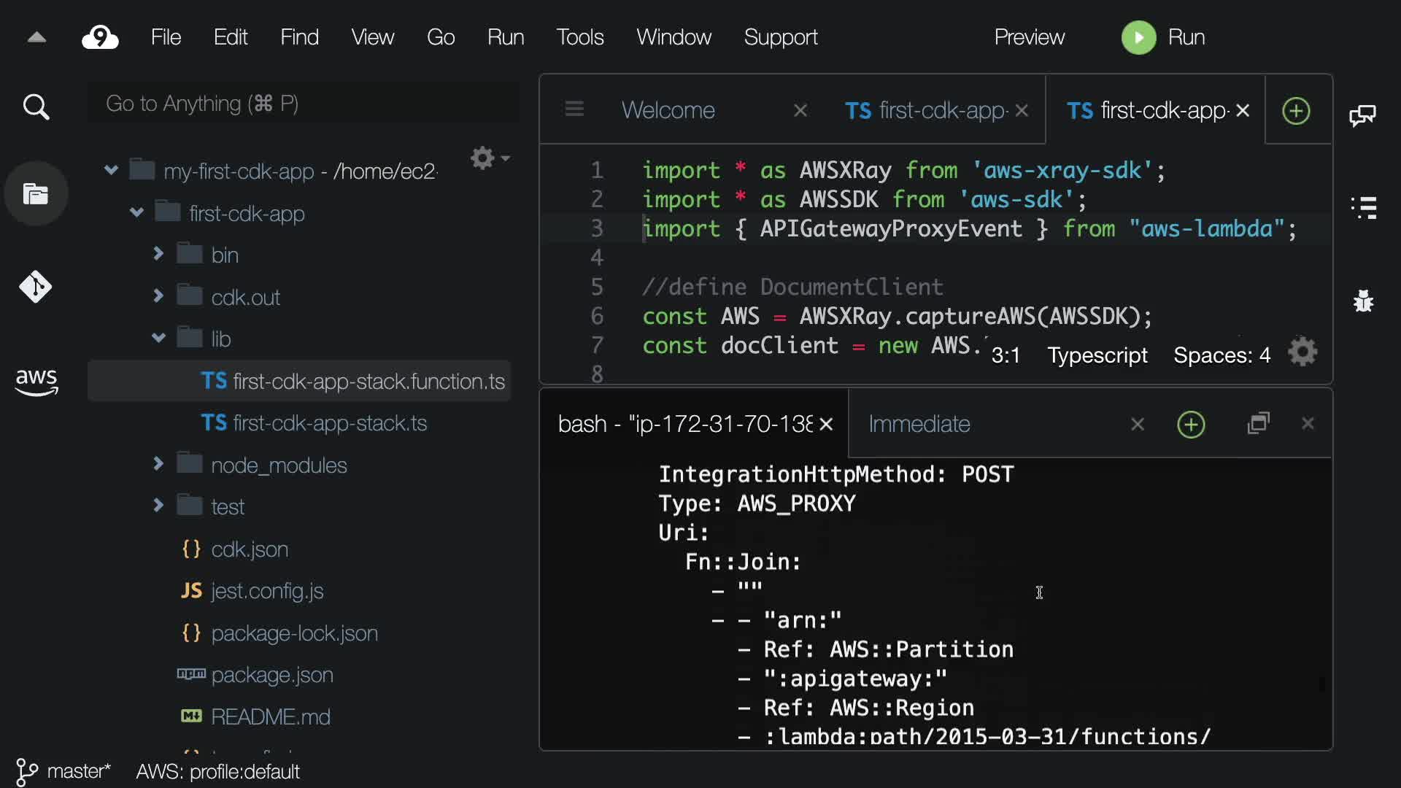This screenshot has width=1401, height=788.
Task: Open the Source Control git icon
Action: click(36, 287)
